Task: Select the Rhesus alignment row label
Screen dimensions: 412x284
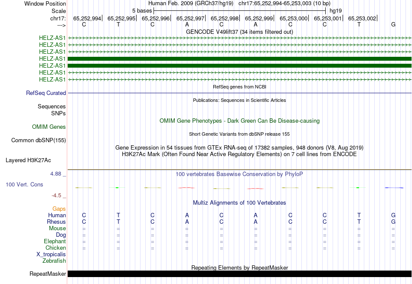Action: point(56,222)
